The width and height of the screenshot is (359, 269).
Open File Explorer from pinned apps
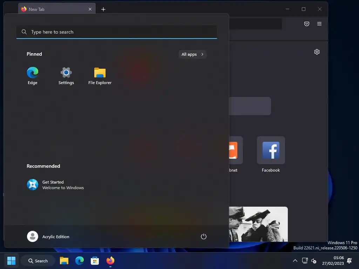(100, 76)
